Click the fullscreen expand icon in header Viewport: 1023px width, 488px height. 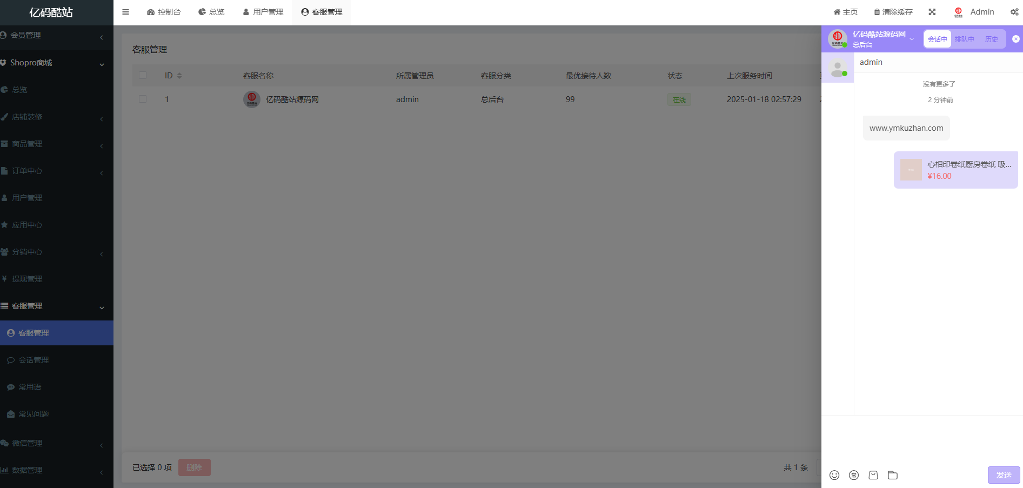pos(932,12)
